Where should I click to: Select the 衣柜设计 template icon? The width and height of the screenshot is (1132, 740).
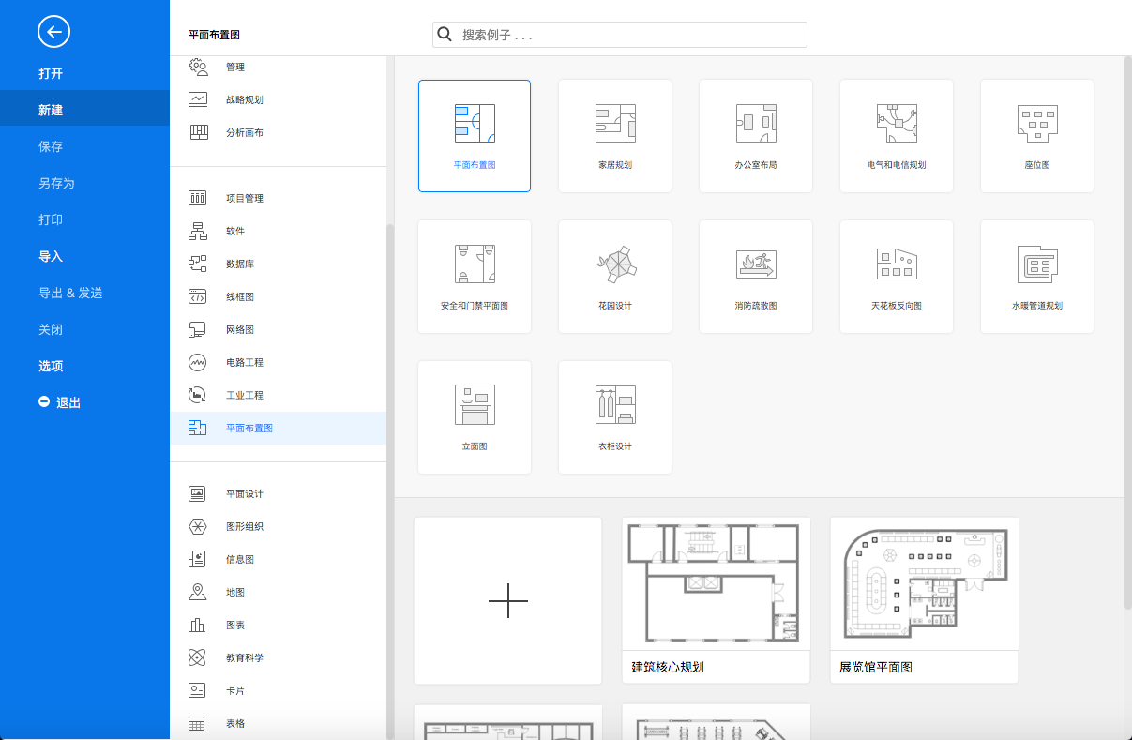(x=615, y=405)
